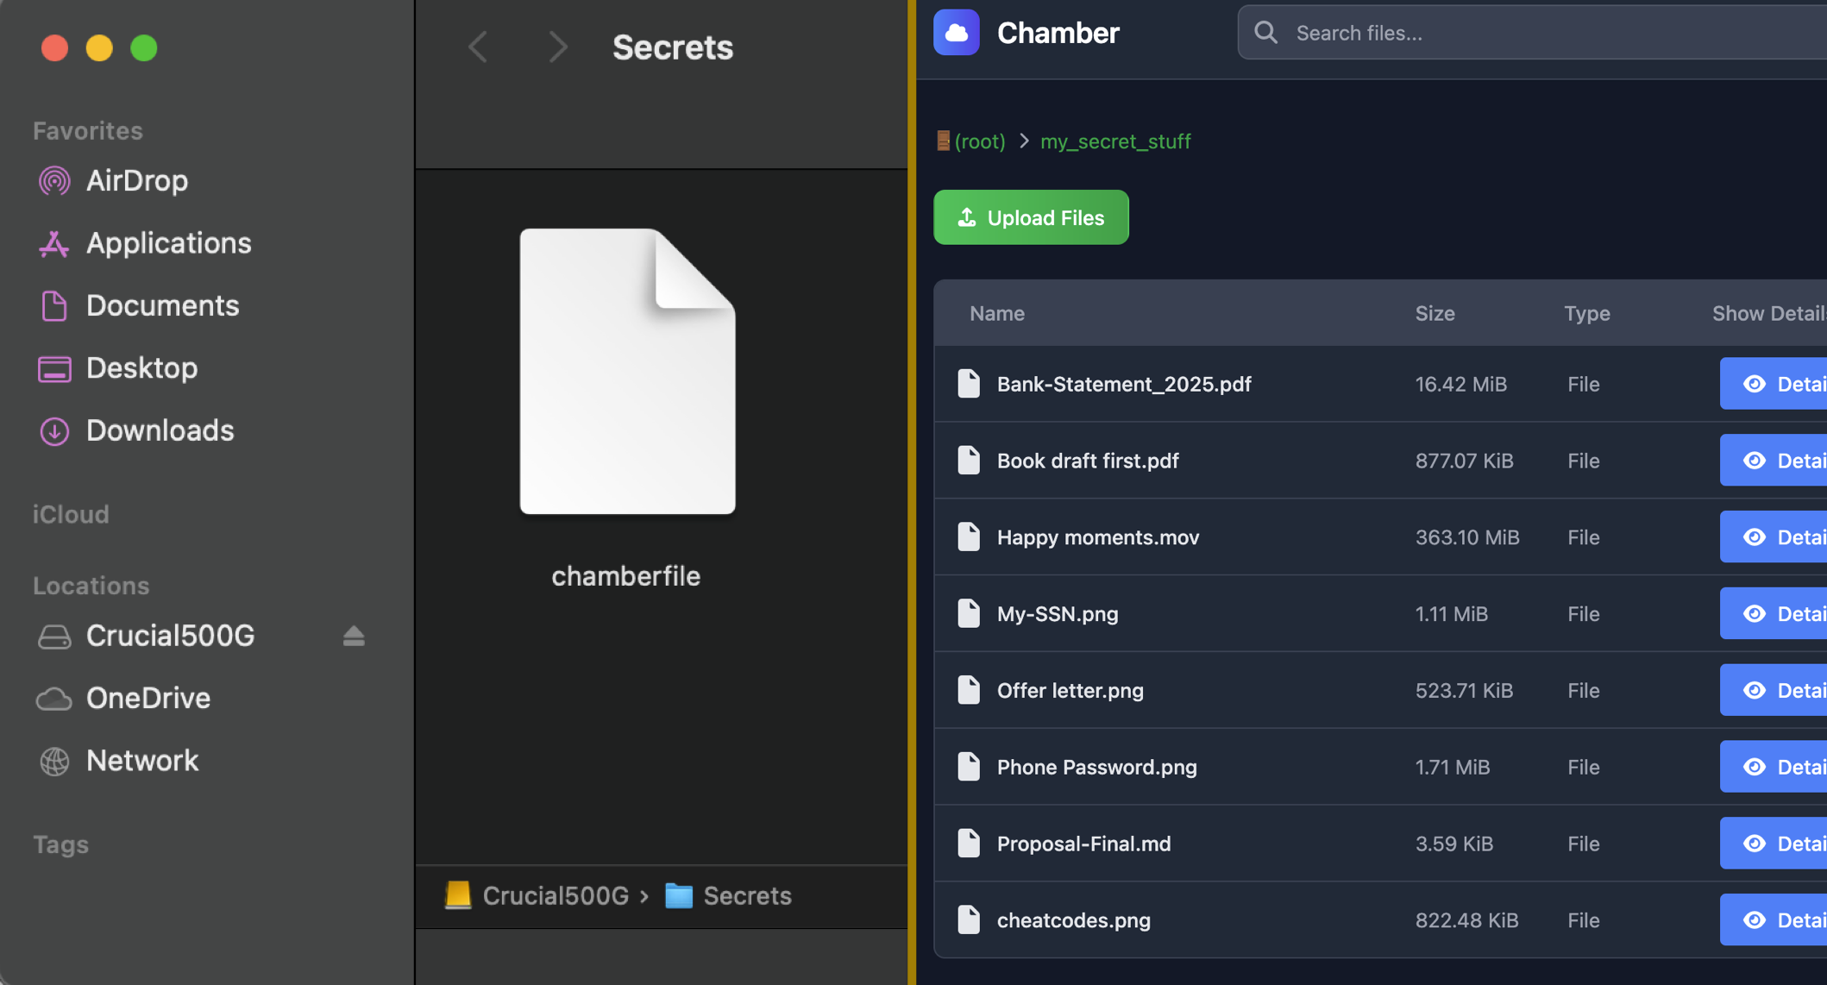Open the Applications folder in sidebar
Viewport: 1827px width, 985px height.
(168, 243)
